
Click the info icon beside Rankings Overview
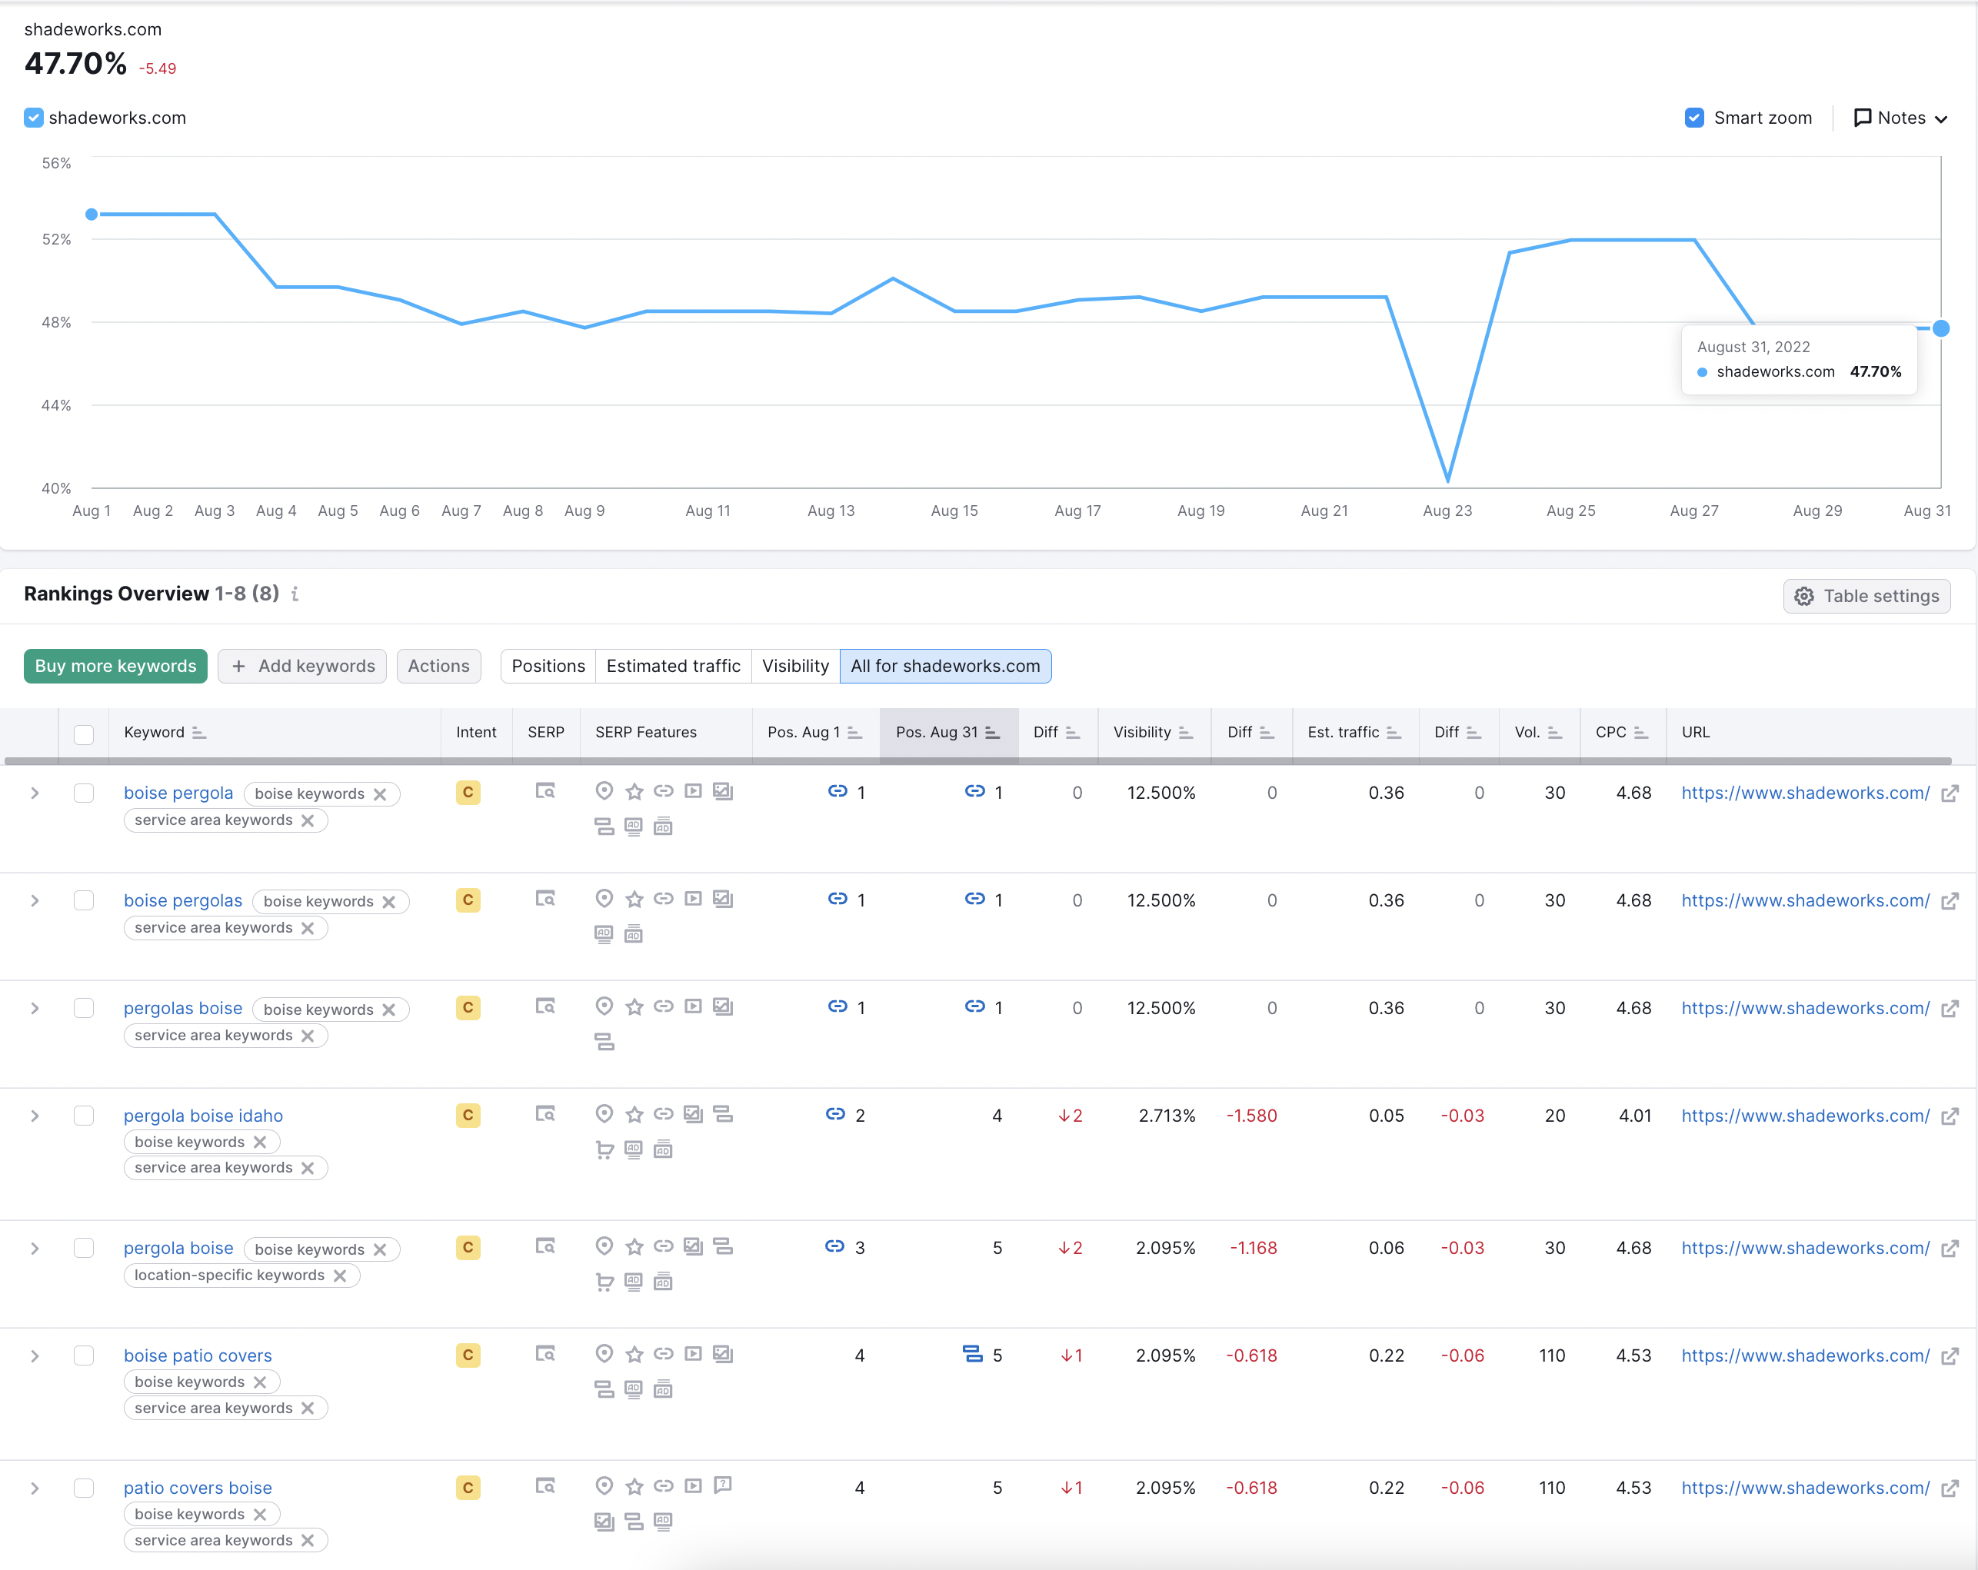(295, 594)
